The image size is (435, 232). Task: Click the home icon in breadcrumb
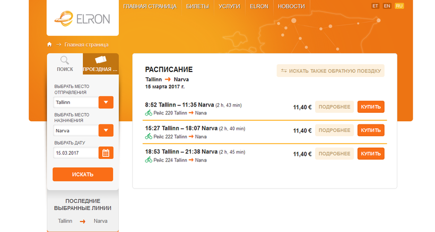coord(49,44)
